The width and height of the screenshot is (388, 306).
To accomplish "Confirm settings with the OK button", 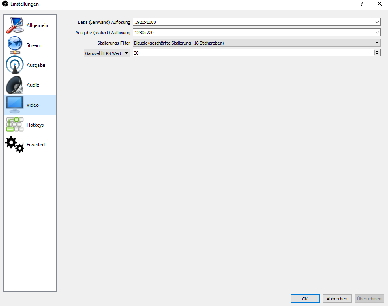I will (x=305, y=299).
